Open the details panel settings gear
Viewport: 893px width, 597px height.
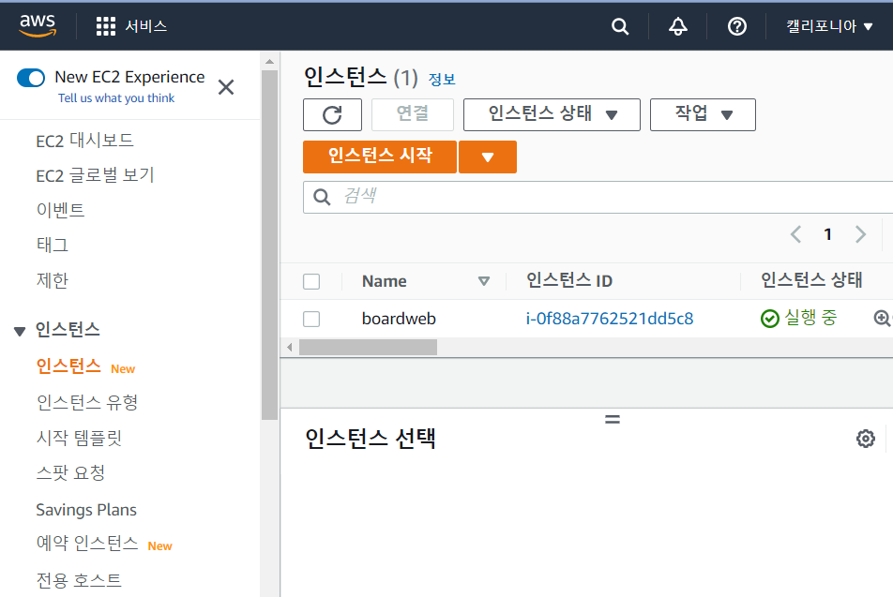click(x=865, y=438)
